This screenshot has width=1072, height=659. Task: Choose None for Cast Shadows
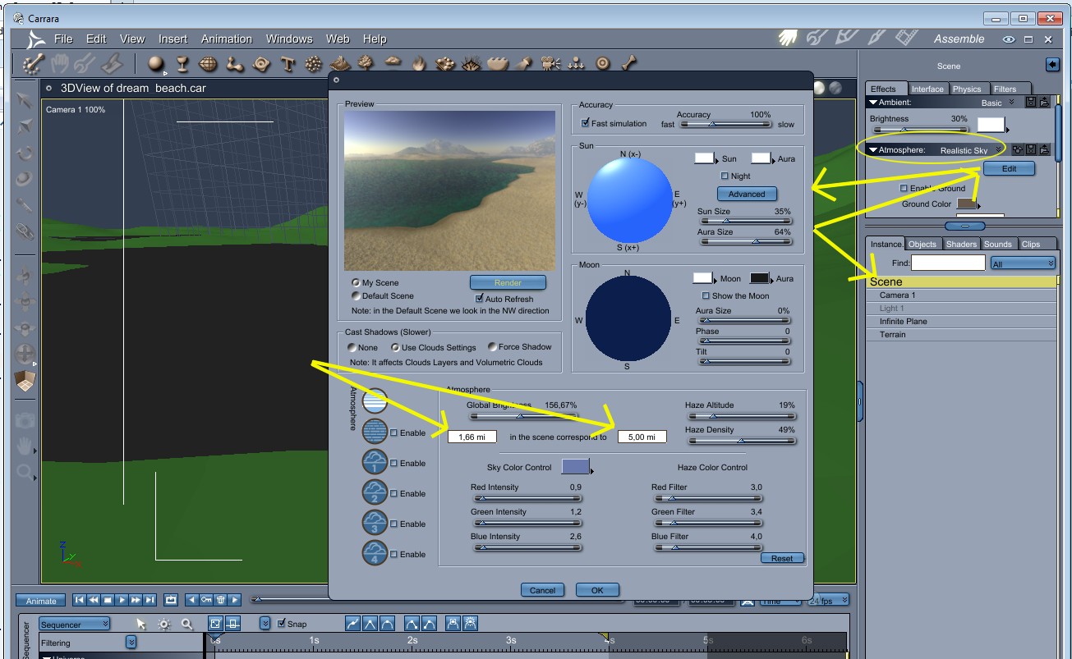tap(352, 347)
